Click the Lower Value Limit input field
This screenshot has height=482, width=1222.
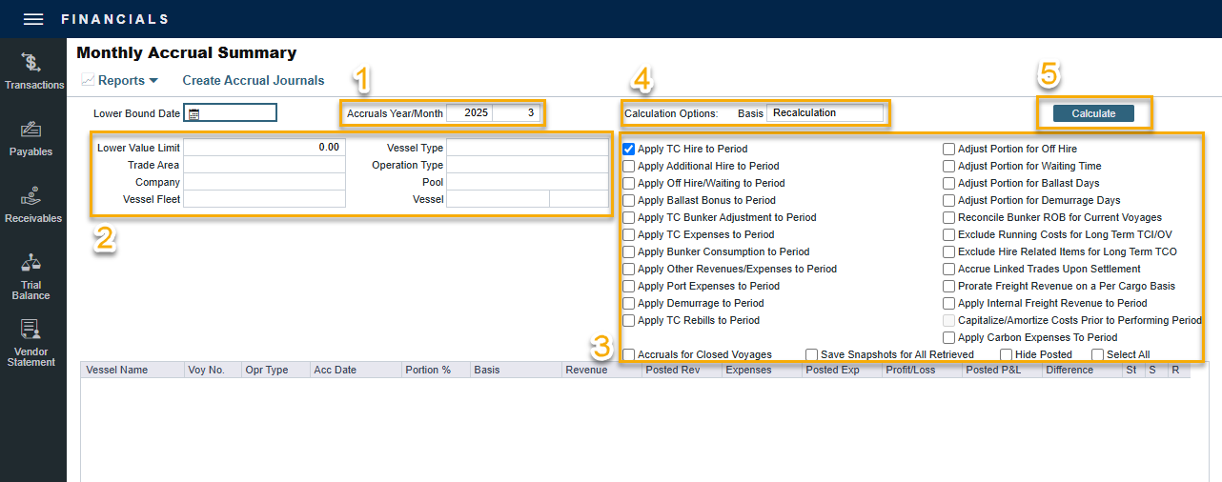pos(263,148)
